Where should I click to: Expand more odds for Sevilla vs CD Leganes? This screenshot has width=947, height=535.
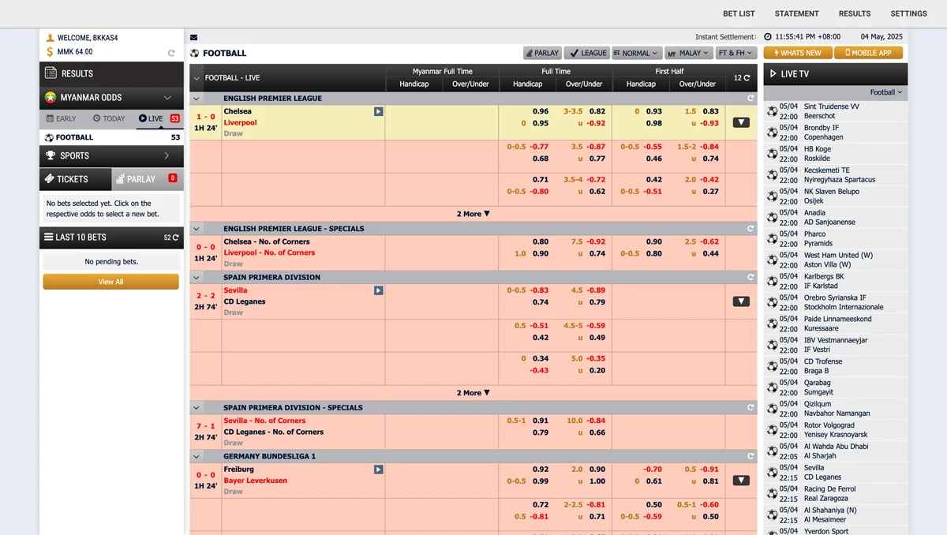coord(740,301)
